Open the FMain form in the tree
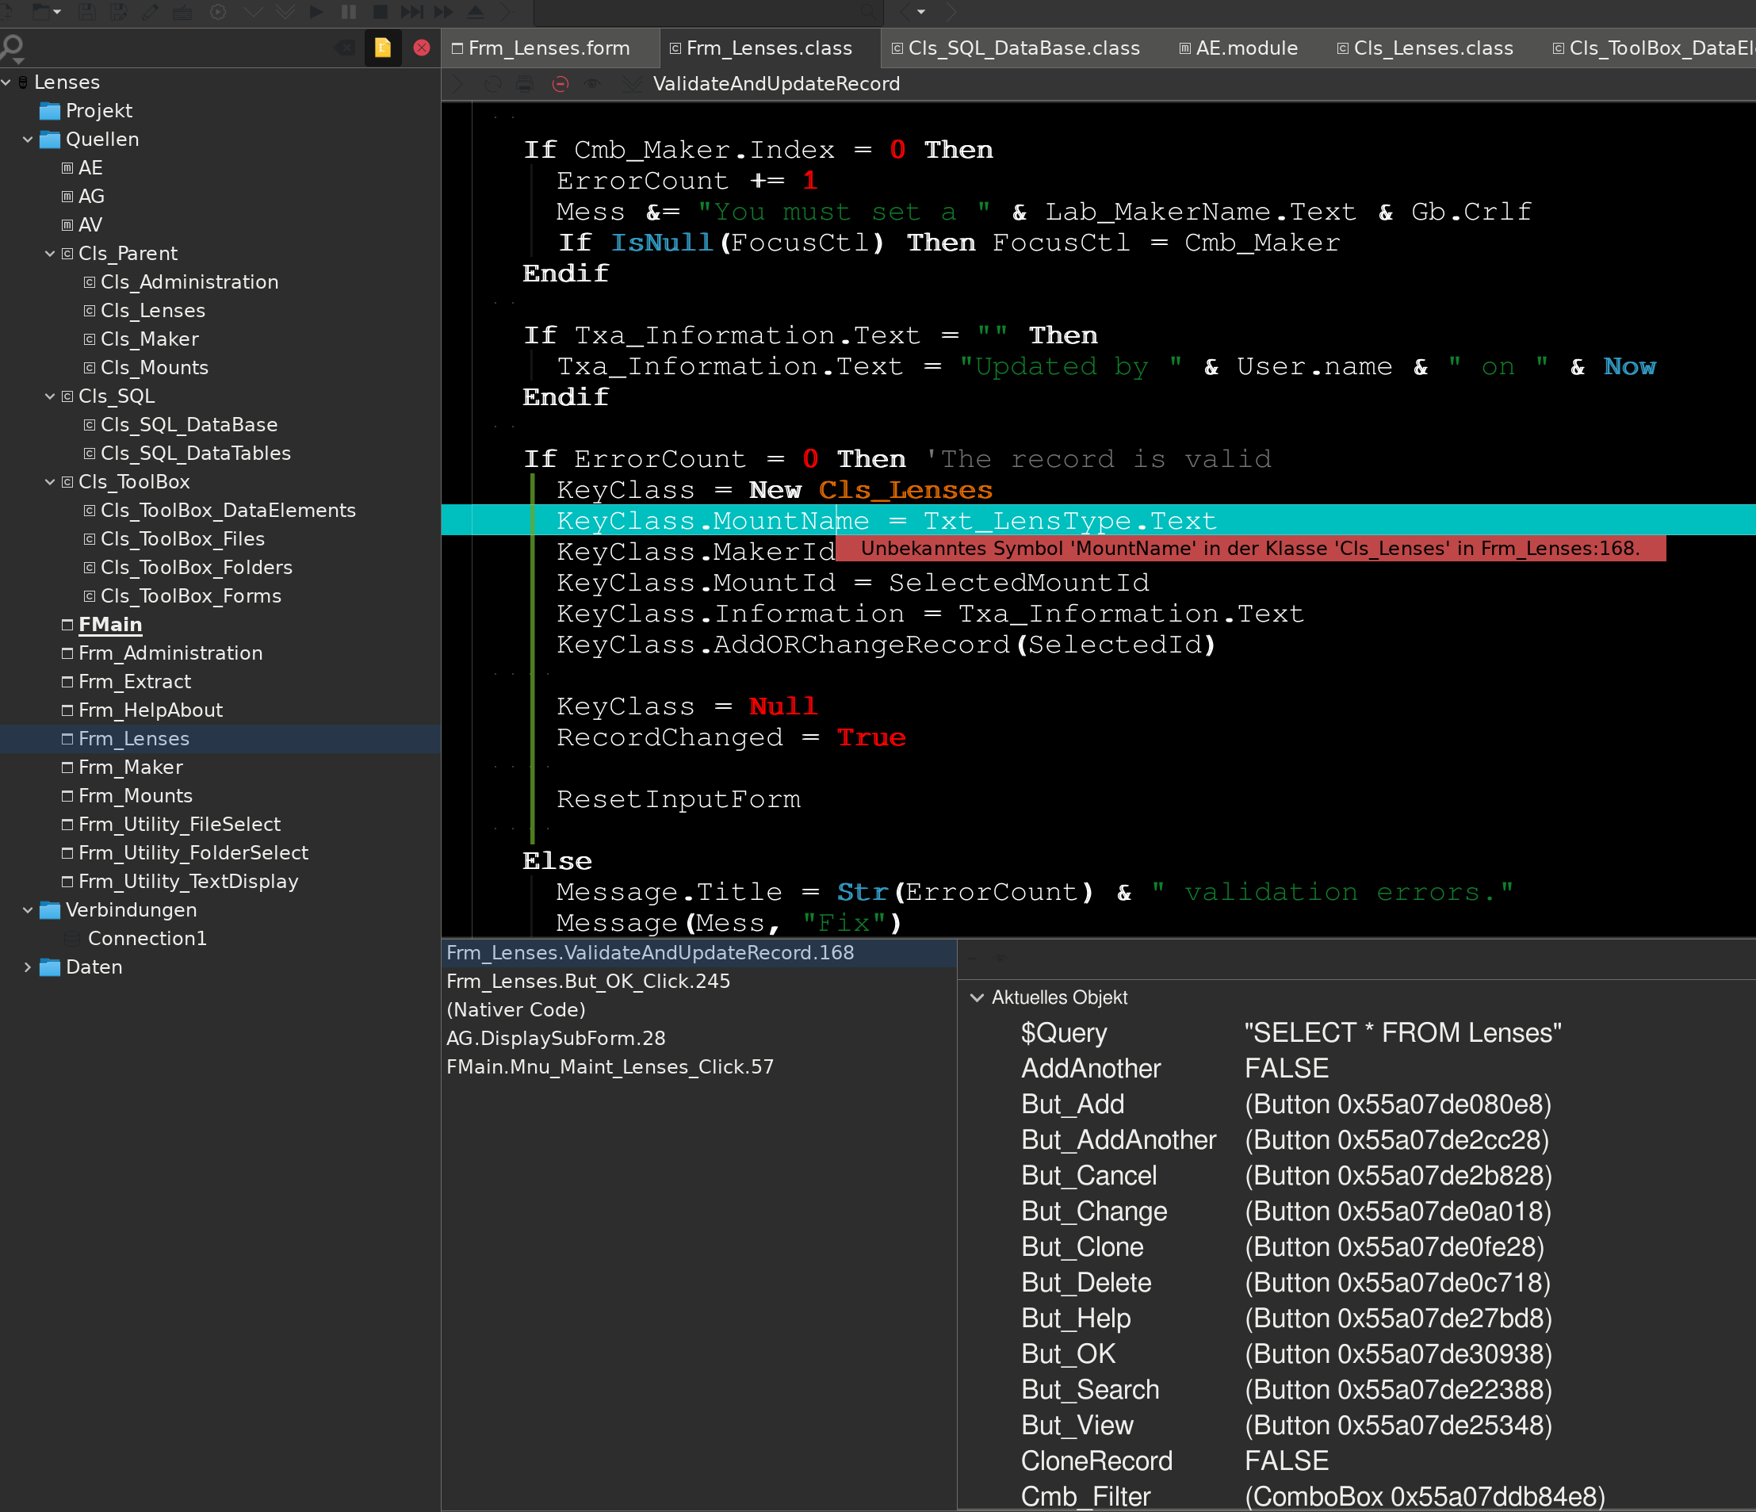Viewport: 1756px width, 1512px height. tap(110, 625)
